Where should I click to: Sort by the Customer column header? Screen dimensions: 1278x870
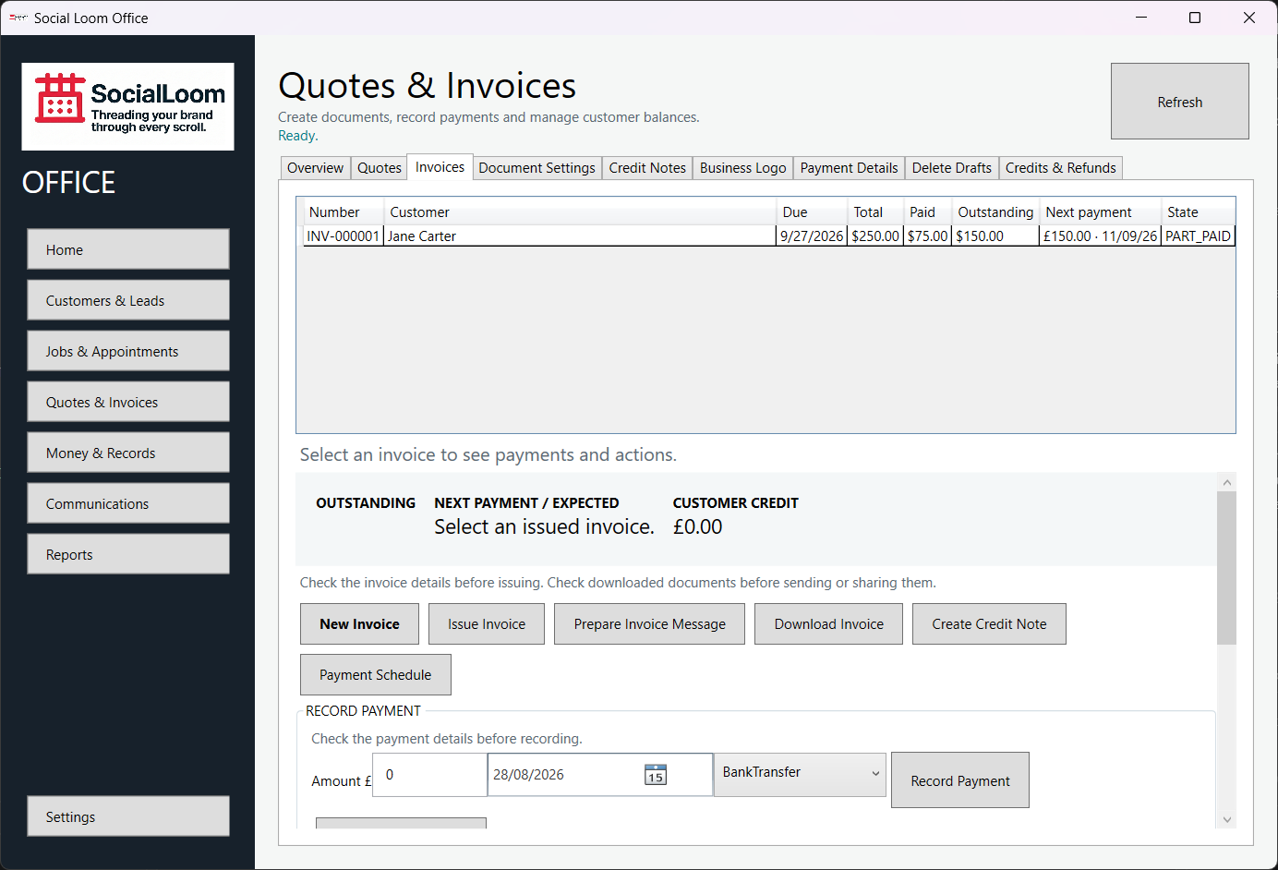pos(580,212)
